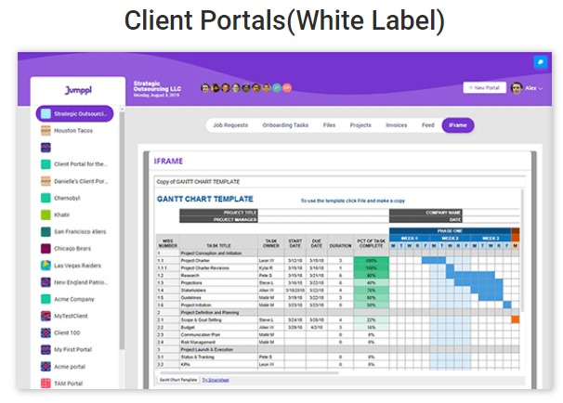The image size is (563, 403).
Task: Click the Khatir portal icon
Action: pos(46,214)
